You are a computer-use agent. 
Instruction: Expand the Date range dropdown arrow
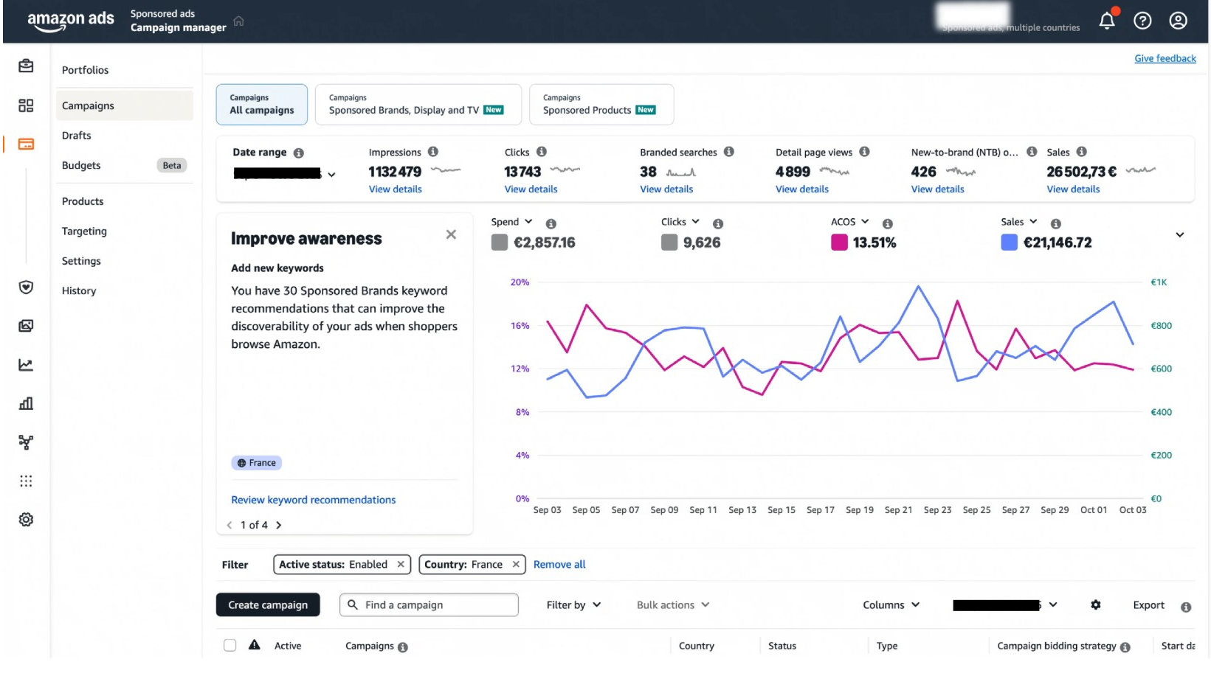(x=332, y=175)
